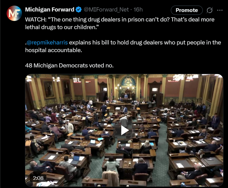Open the three-dot more options menu

[220, 10]
